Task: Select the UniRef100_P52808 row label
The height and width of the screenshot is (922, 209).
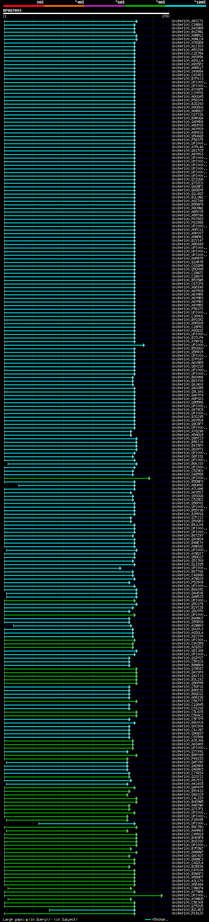Action: [187, 582]
